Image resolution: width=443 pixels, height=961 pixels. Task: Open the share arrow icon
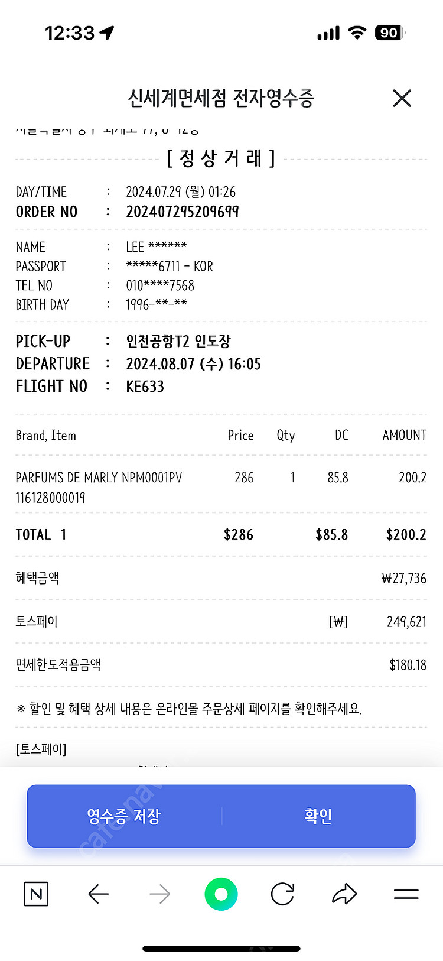pyautogui.click(x=344, y=894)
